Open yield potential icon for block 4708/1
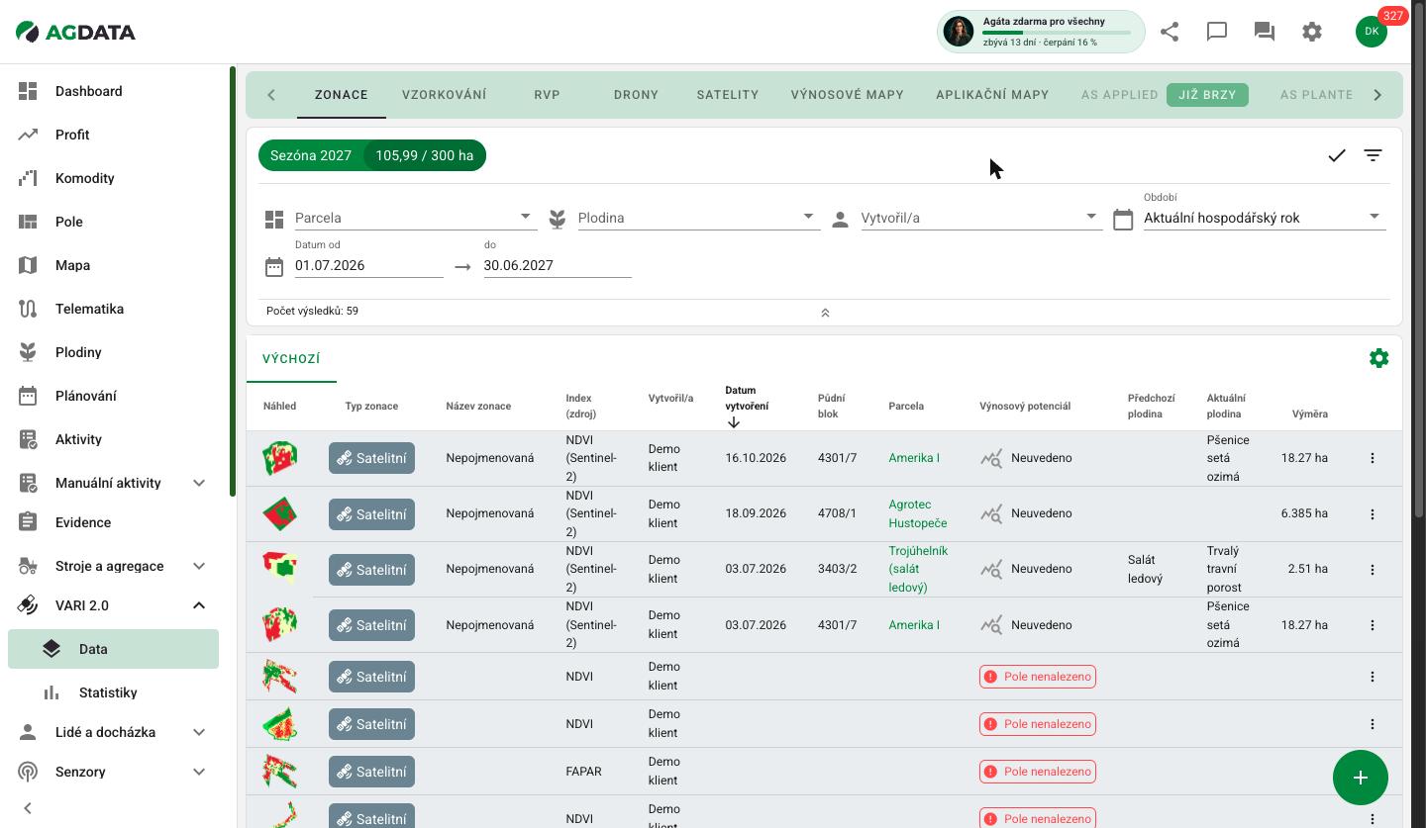Viewport: 1426px width, 828px height. (x=991, y=513)
